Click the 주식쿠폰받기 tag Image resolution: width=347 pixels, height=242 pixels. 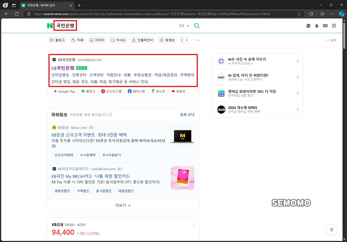pos(111,155)
